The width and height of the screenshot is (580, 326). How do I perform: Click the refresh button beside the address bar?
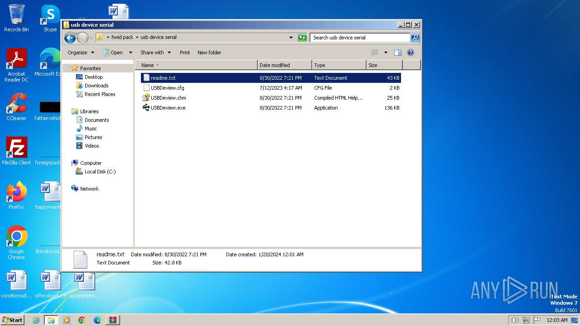302,38
